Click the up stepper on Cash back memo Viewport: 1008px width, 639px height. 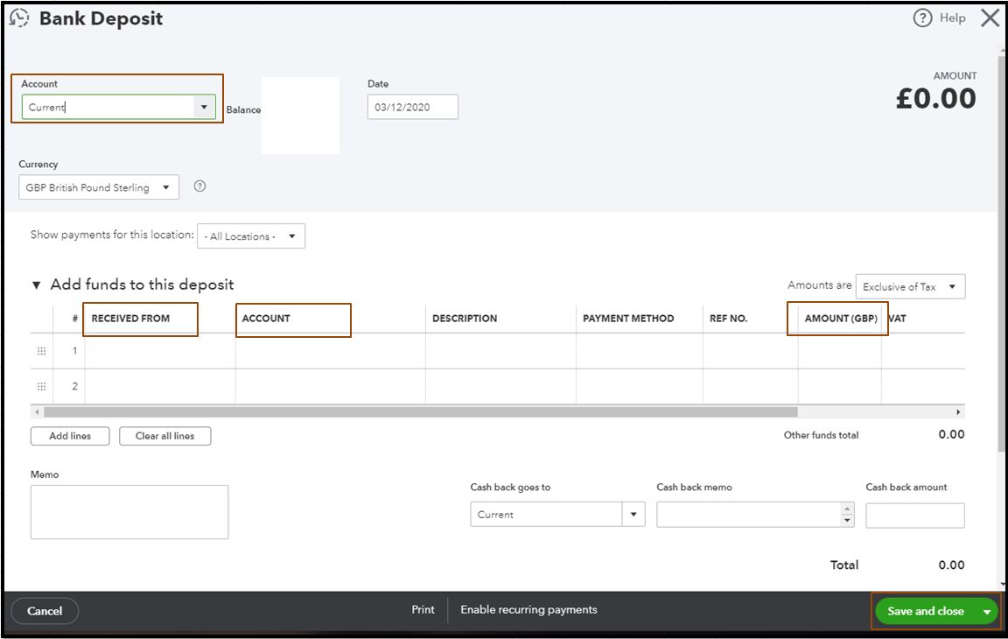(x=845, y=509)
